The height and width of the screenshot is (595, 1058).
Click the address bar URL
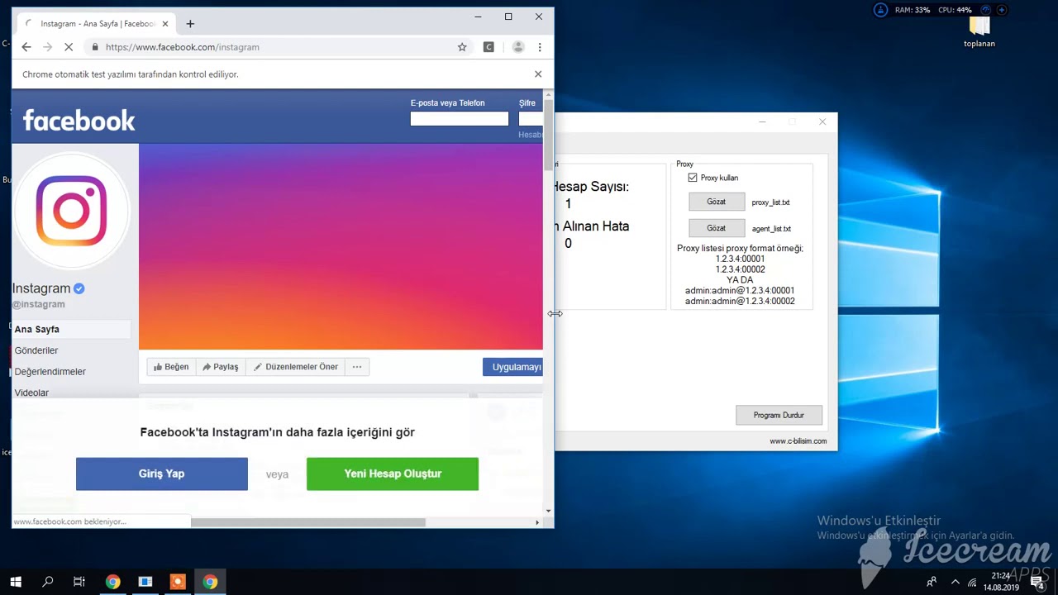(x=183, y=47)
